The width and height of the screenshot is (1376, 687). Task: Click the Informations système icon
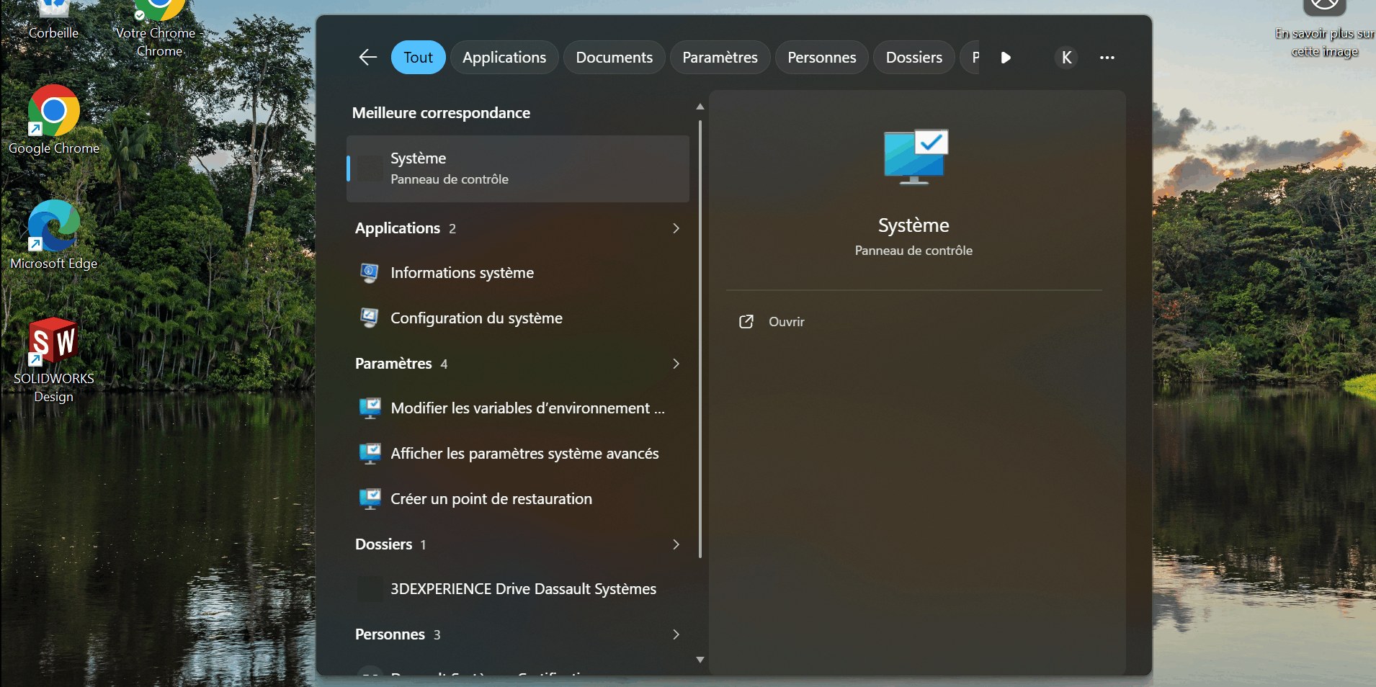pos(370,273)
